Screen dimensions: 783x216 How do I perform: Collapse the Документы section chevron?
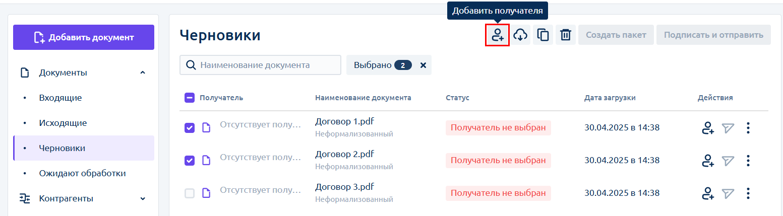143,73
